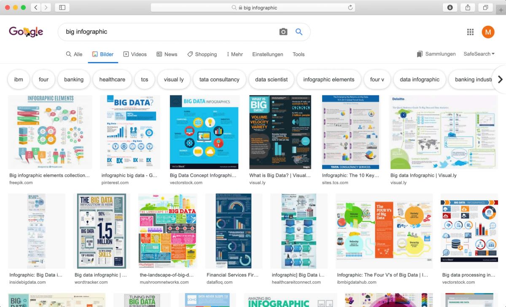This screenshot has height=307, width=506.
Task: Expand the SafeSearch dropdown
Action: [479, 54]
